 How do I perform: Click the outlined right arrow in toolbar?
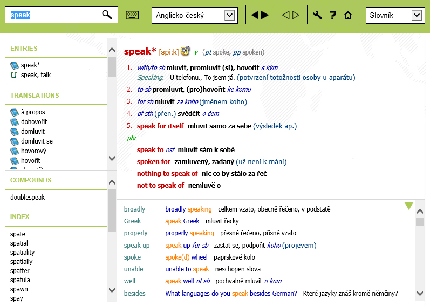click(x=296, y=15)
